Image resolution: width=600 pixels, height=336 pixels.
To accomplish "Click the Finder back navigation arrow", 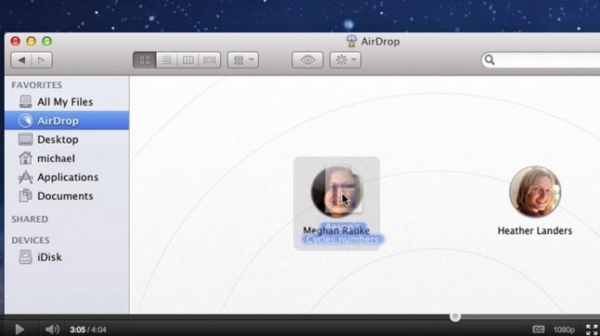I will point(21,60).
